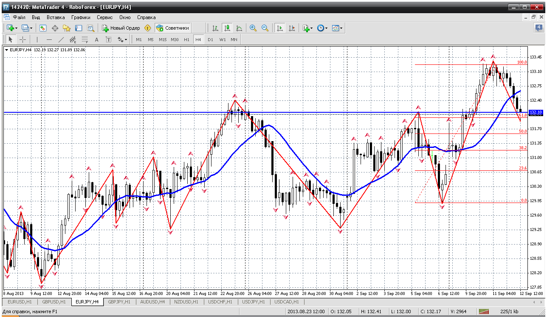Zoom out of the chart
547x317 pixels.
pyautogui.click(x=265, y=28)
